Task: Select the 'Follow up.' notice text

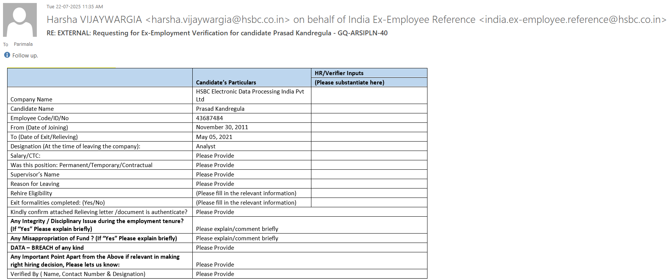Action: tap(25, 56)
